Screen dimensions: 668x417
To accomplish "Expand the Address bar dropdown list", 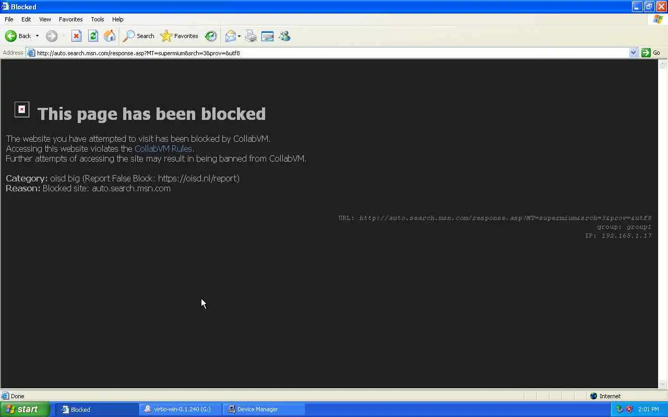I will pyautogui.click(x=633, y=53).
